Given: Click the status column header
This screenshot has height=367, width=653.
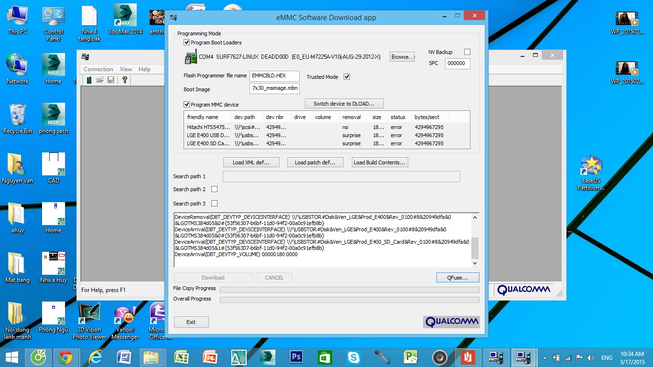Looking at the screenshot, I should pos(399,117).
